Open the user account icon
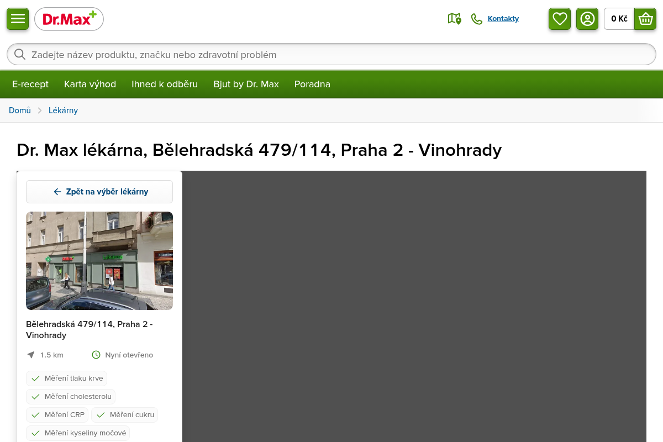The height and width of the screenshot is (442, 663). point(587,19)
